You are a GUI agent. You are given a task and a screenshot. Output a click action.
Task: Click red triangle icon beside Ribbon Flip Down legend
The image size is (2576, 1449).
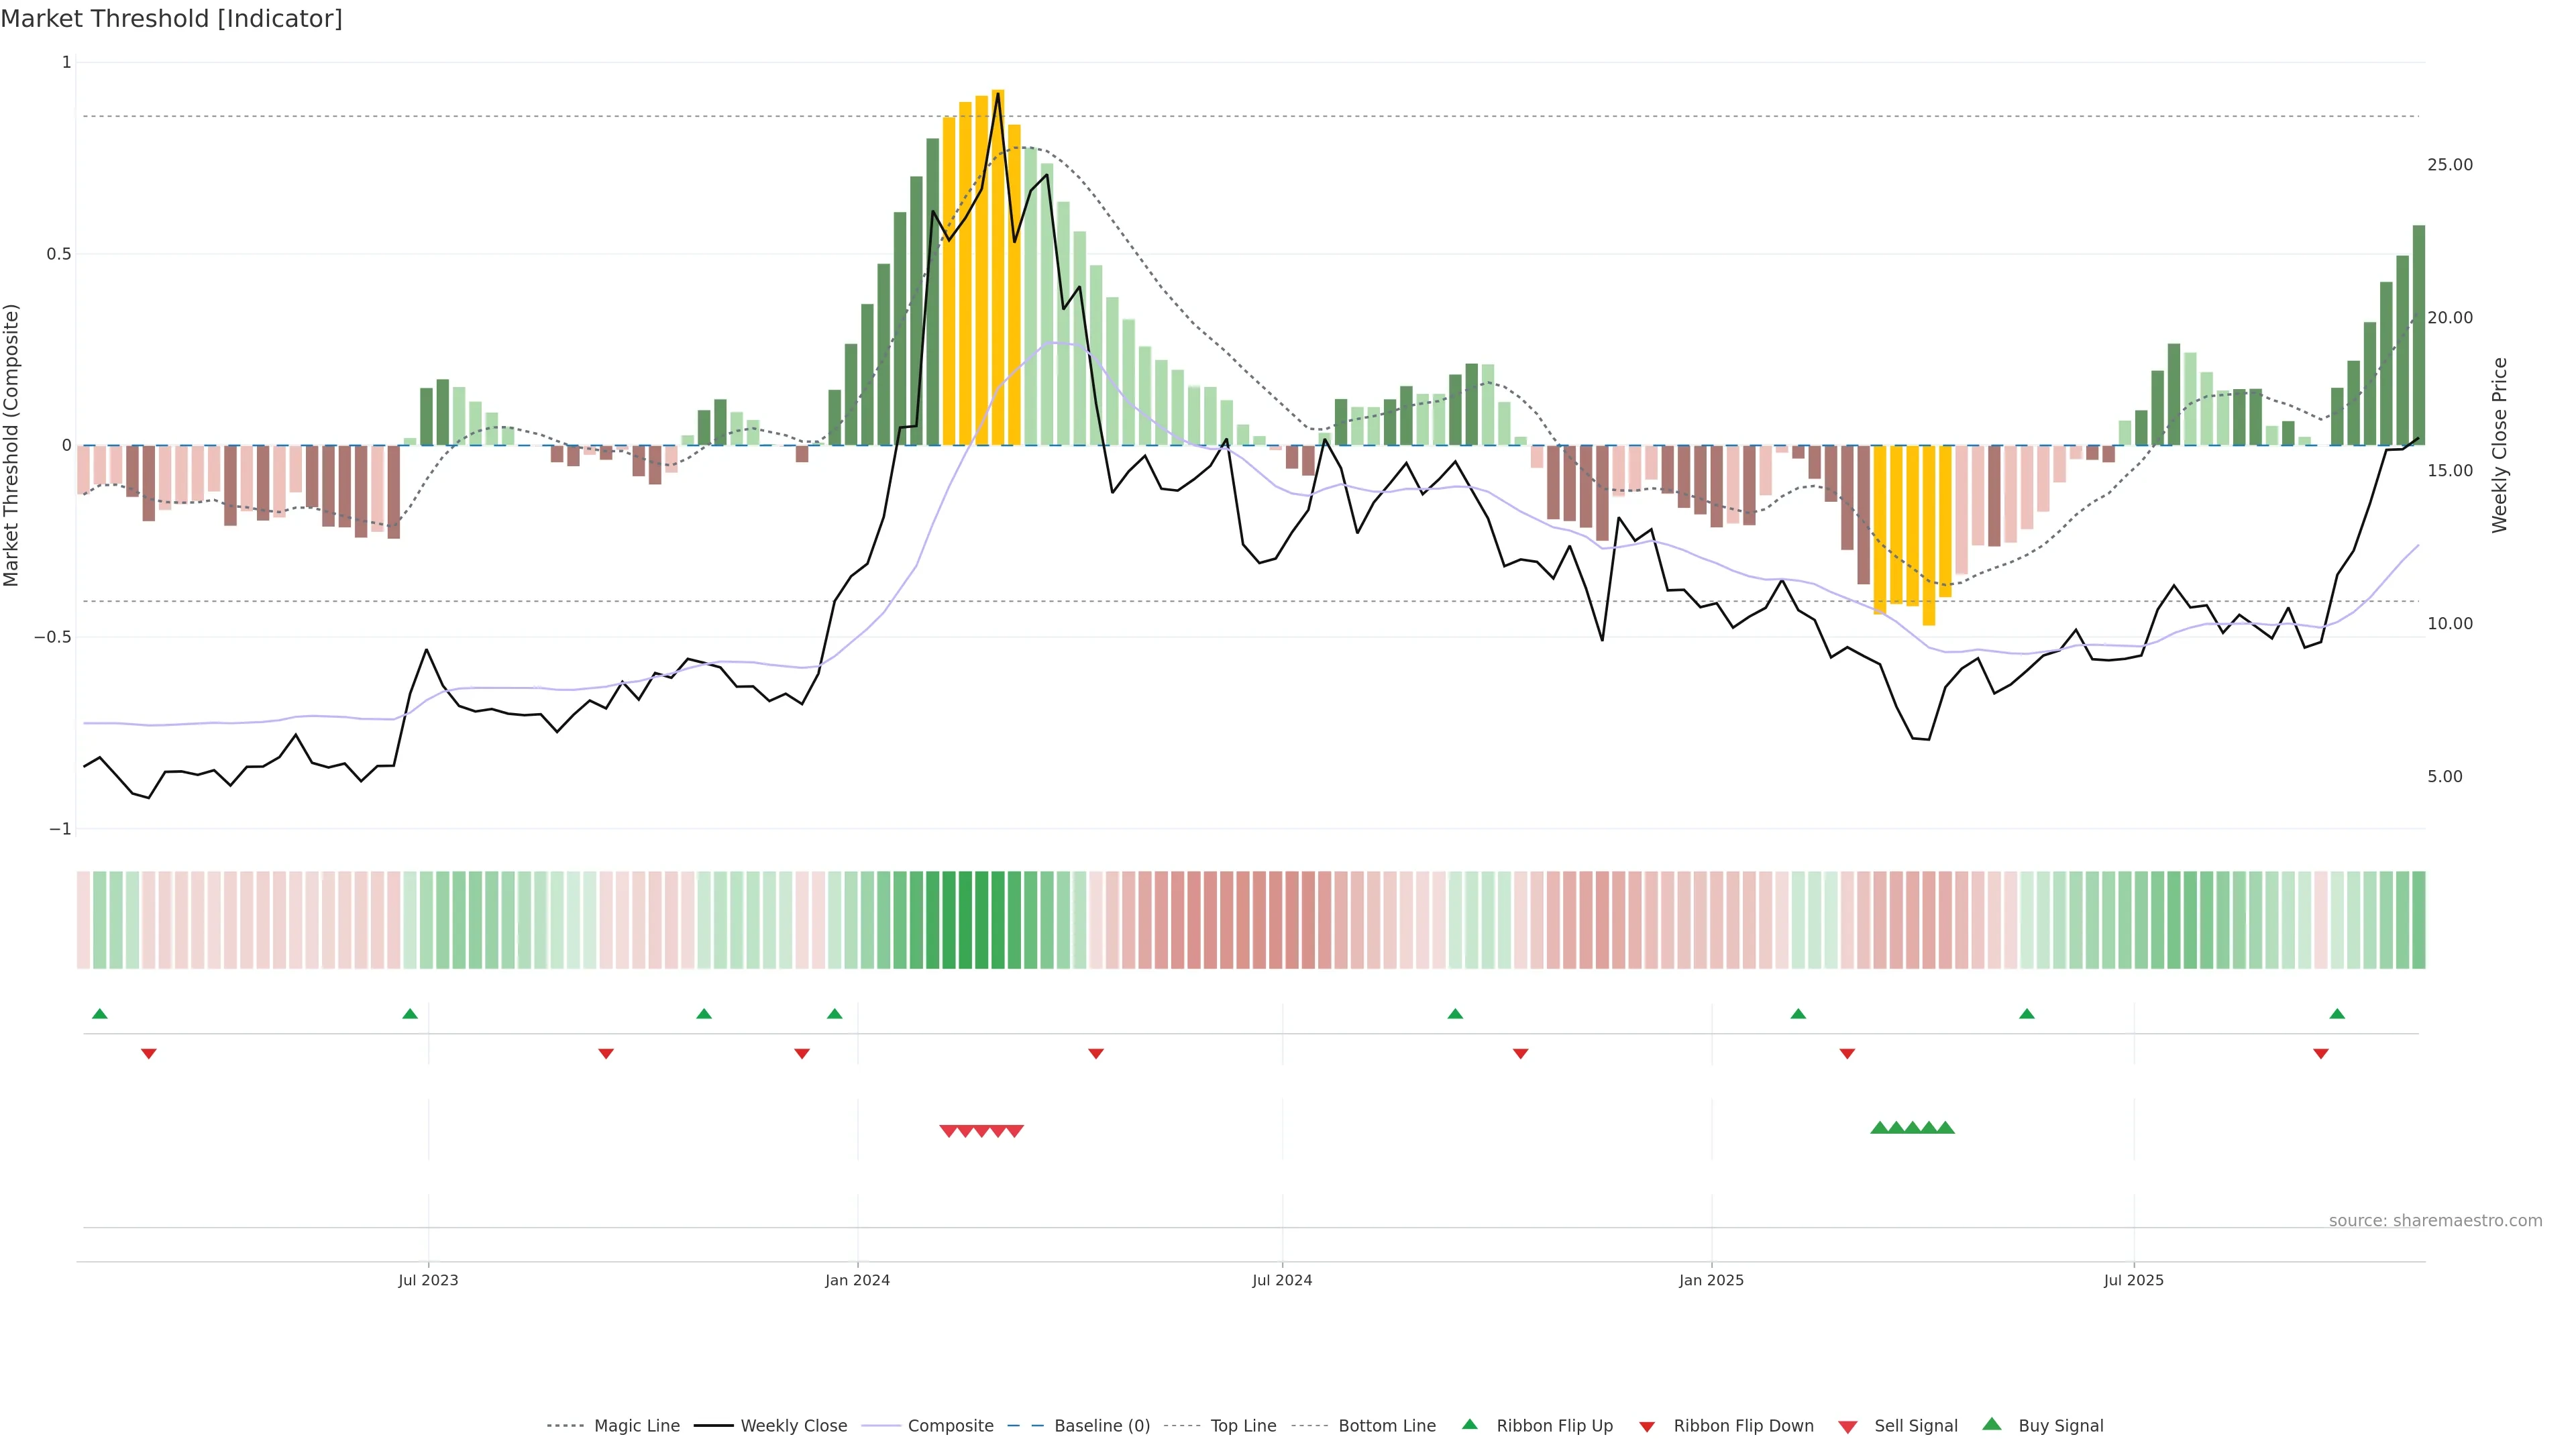pyautogui.click(x=1647, y=1427)
